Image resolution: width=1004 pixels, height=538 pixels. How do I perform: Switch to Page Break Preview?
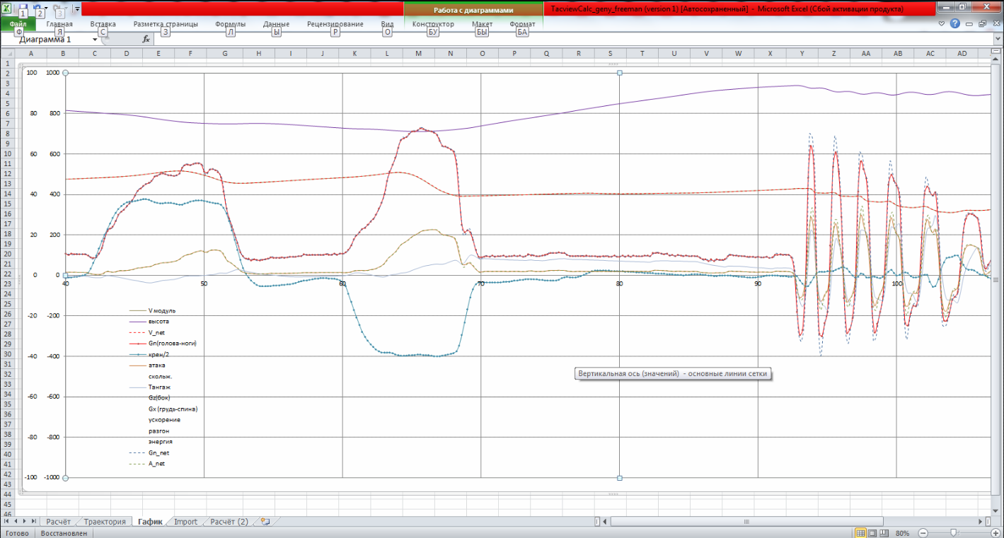click(x=884, y=533)
